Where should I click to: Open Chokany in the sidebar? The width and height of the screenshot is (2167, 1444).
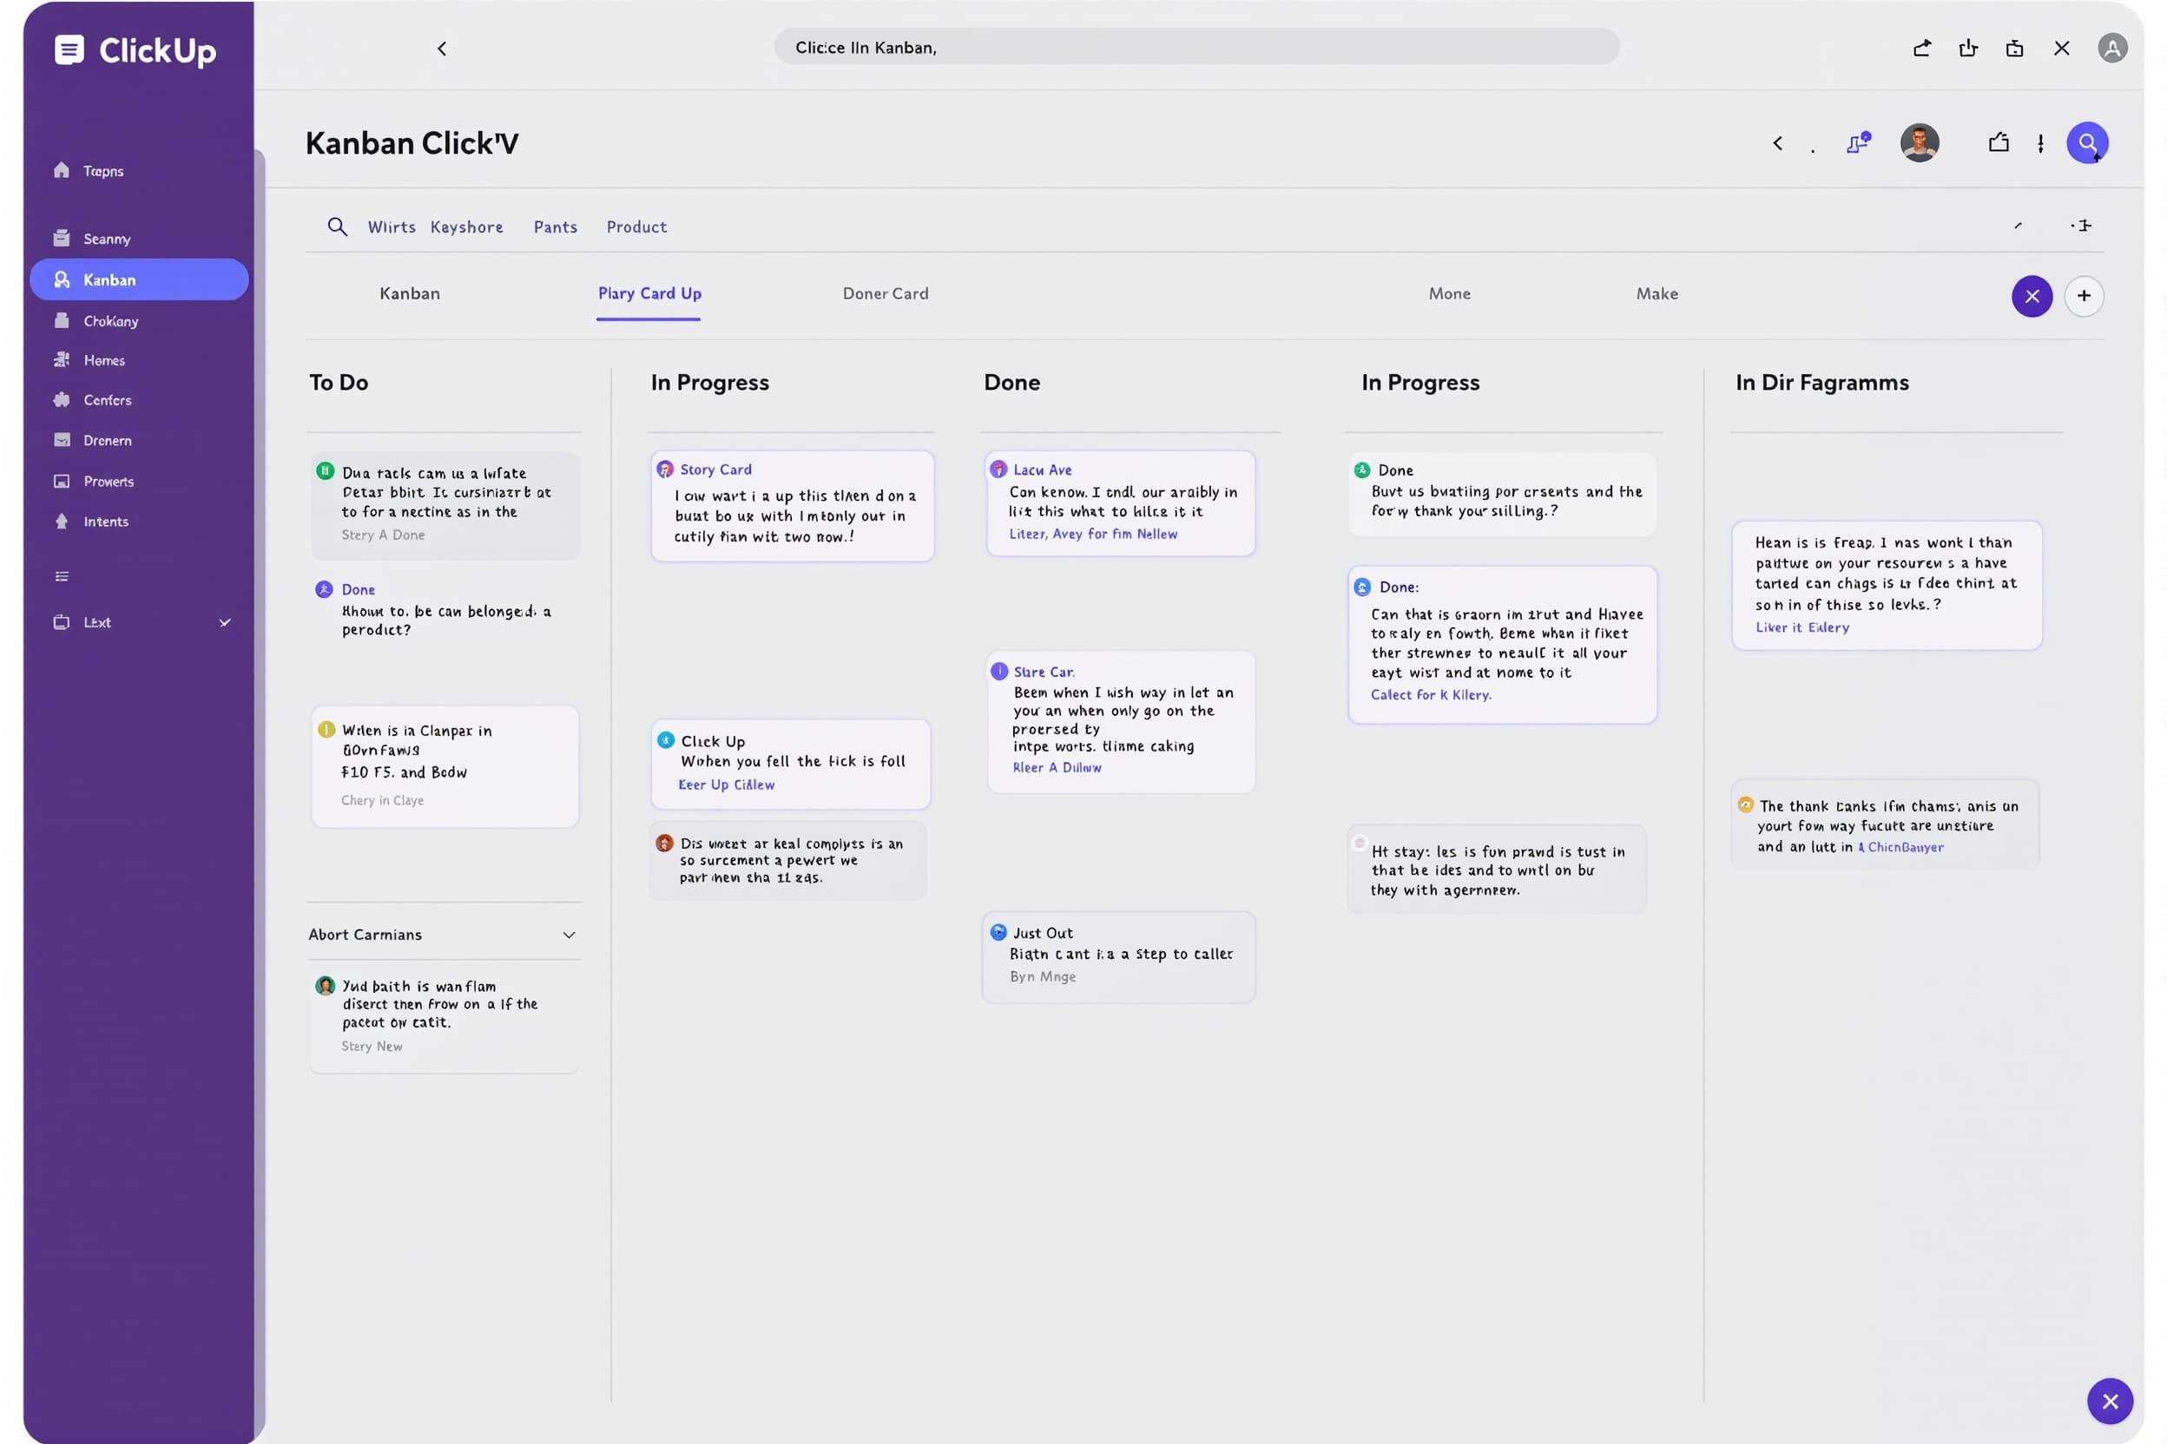coord(96,320)
